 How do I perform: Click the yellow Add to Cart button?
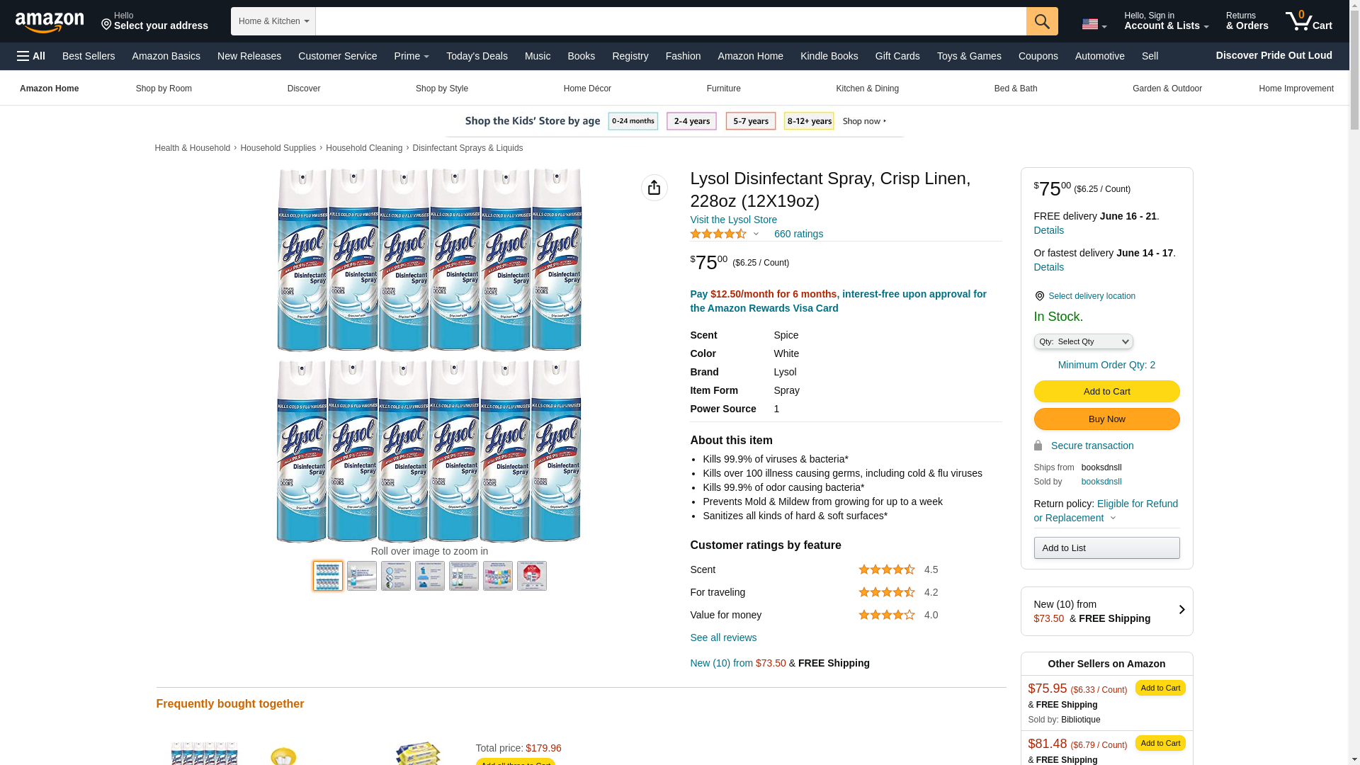point(1106,391)
